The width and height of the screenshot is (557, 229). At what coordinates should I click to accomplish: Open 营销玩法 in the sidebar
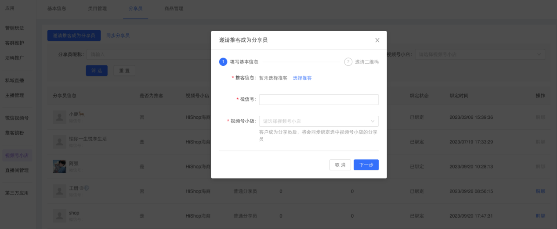14,28
